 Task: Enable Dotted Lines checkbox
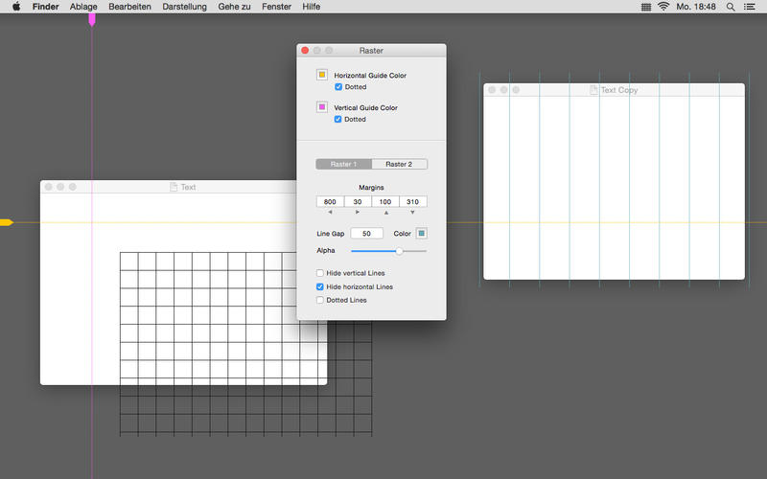click(x=320, y=300)
